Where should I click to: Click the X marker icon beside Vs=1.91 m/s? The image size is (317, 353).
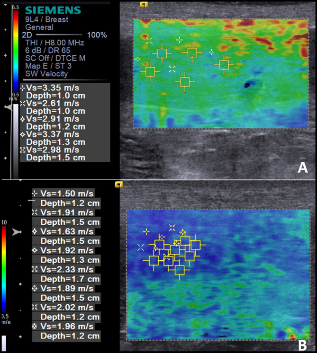[35, 212]
